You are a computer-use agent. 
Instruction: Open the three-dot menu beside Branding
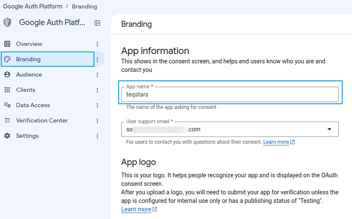pos(97,59)
